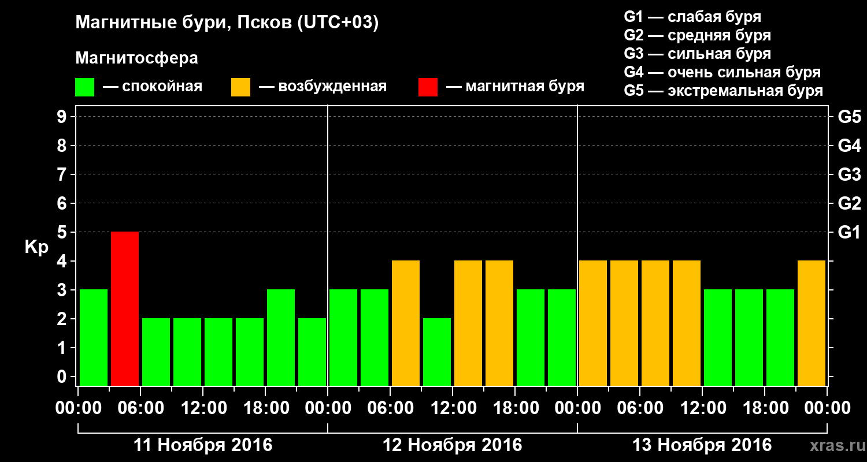Click the 'G2' label on the right axis
The height and width of the screenshot is (462, 867).
click(x=849, y=203)
